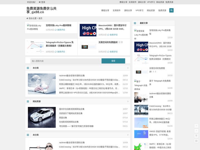Expand 网站资源 section via right chevron
Viewport: 200px width, 150px height.
[x=128, y=101]
